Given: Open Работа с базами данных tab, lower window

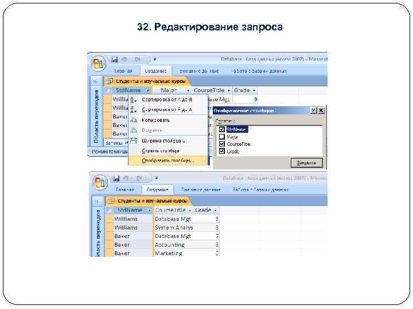Looking at the screenshot, I should point(261,190).
